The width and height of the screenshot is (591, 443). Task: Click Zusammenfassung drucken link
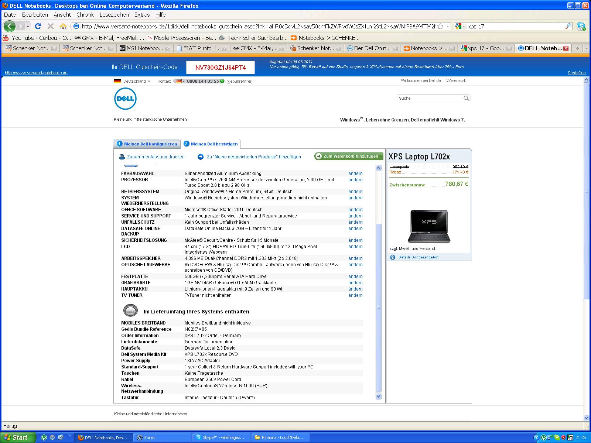click(156, 157)
